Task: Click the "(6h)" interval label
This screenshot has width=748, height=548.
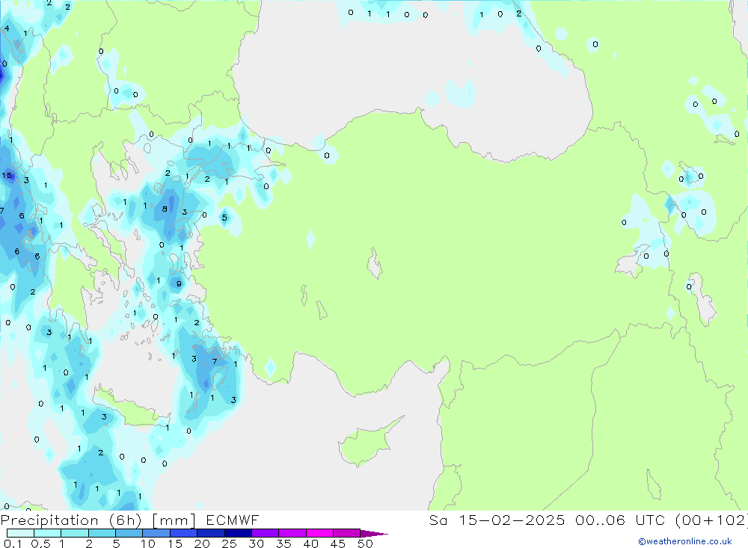Action: coord(126,520)
